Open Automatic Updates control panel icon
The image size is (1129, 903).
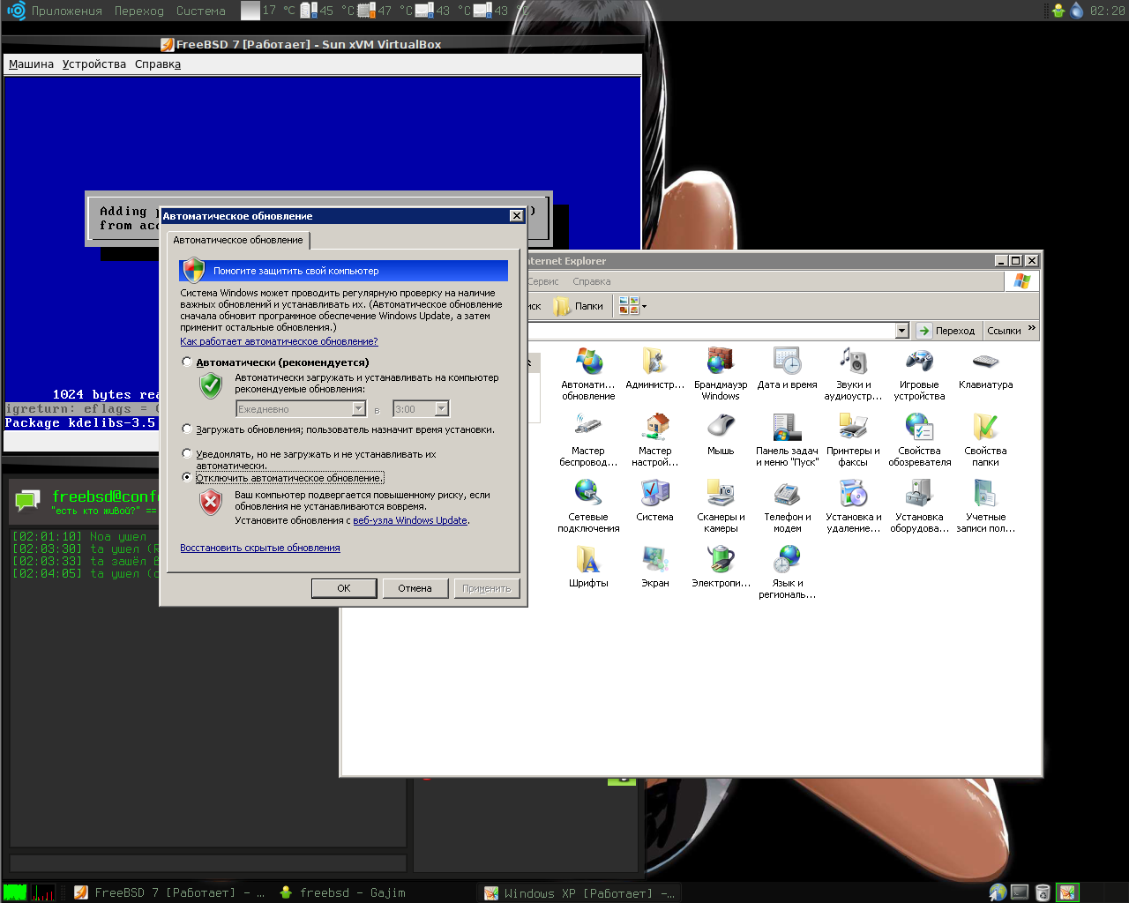588,373
